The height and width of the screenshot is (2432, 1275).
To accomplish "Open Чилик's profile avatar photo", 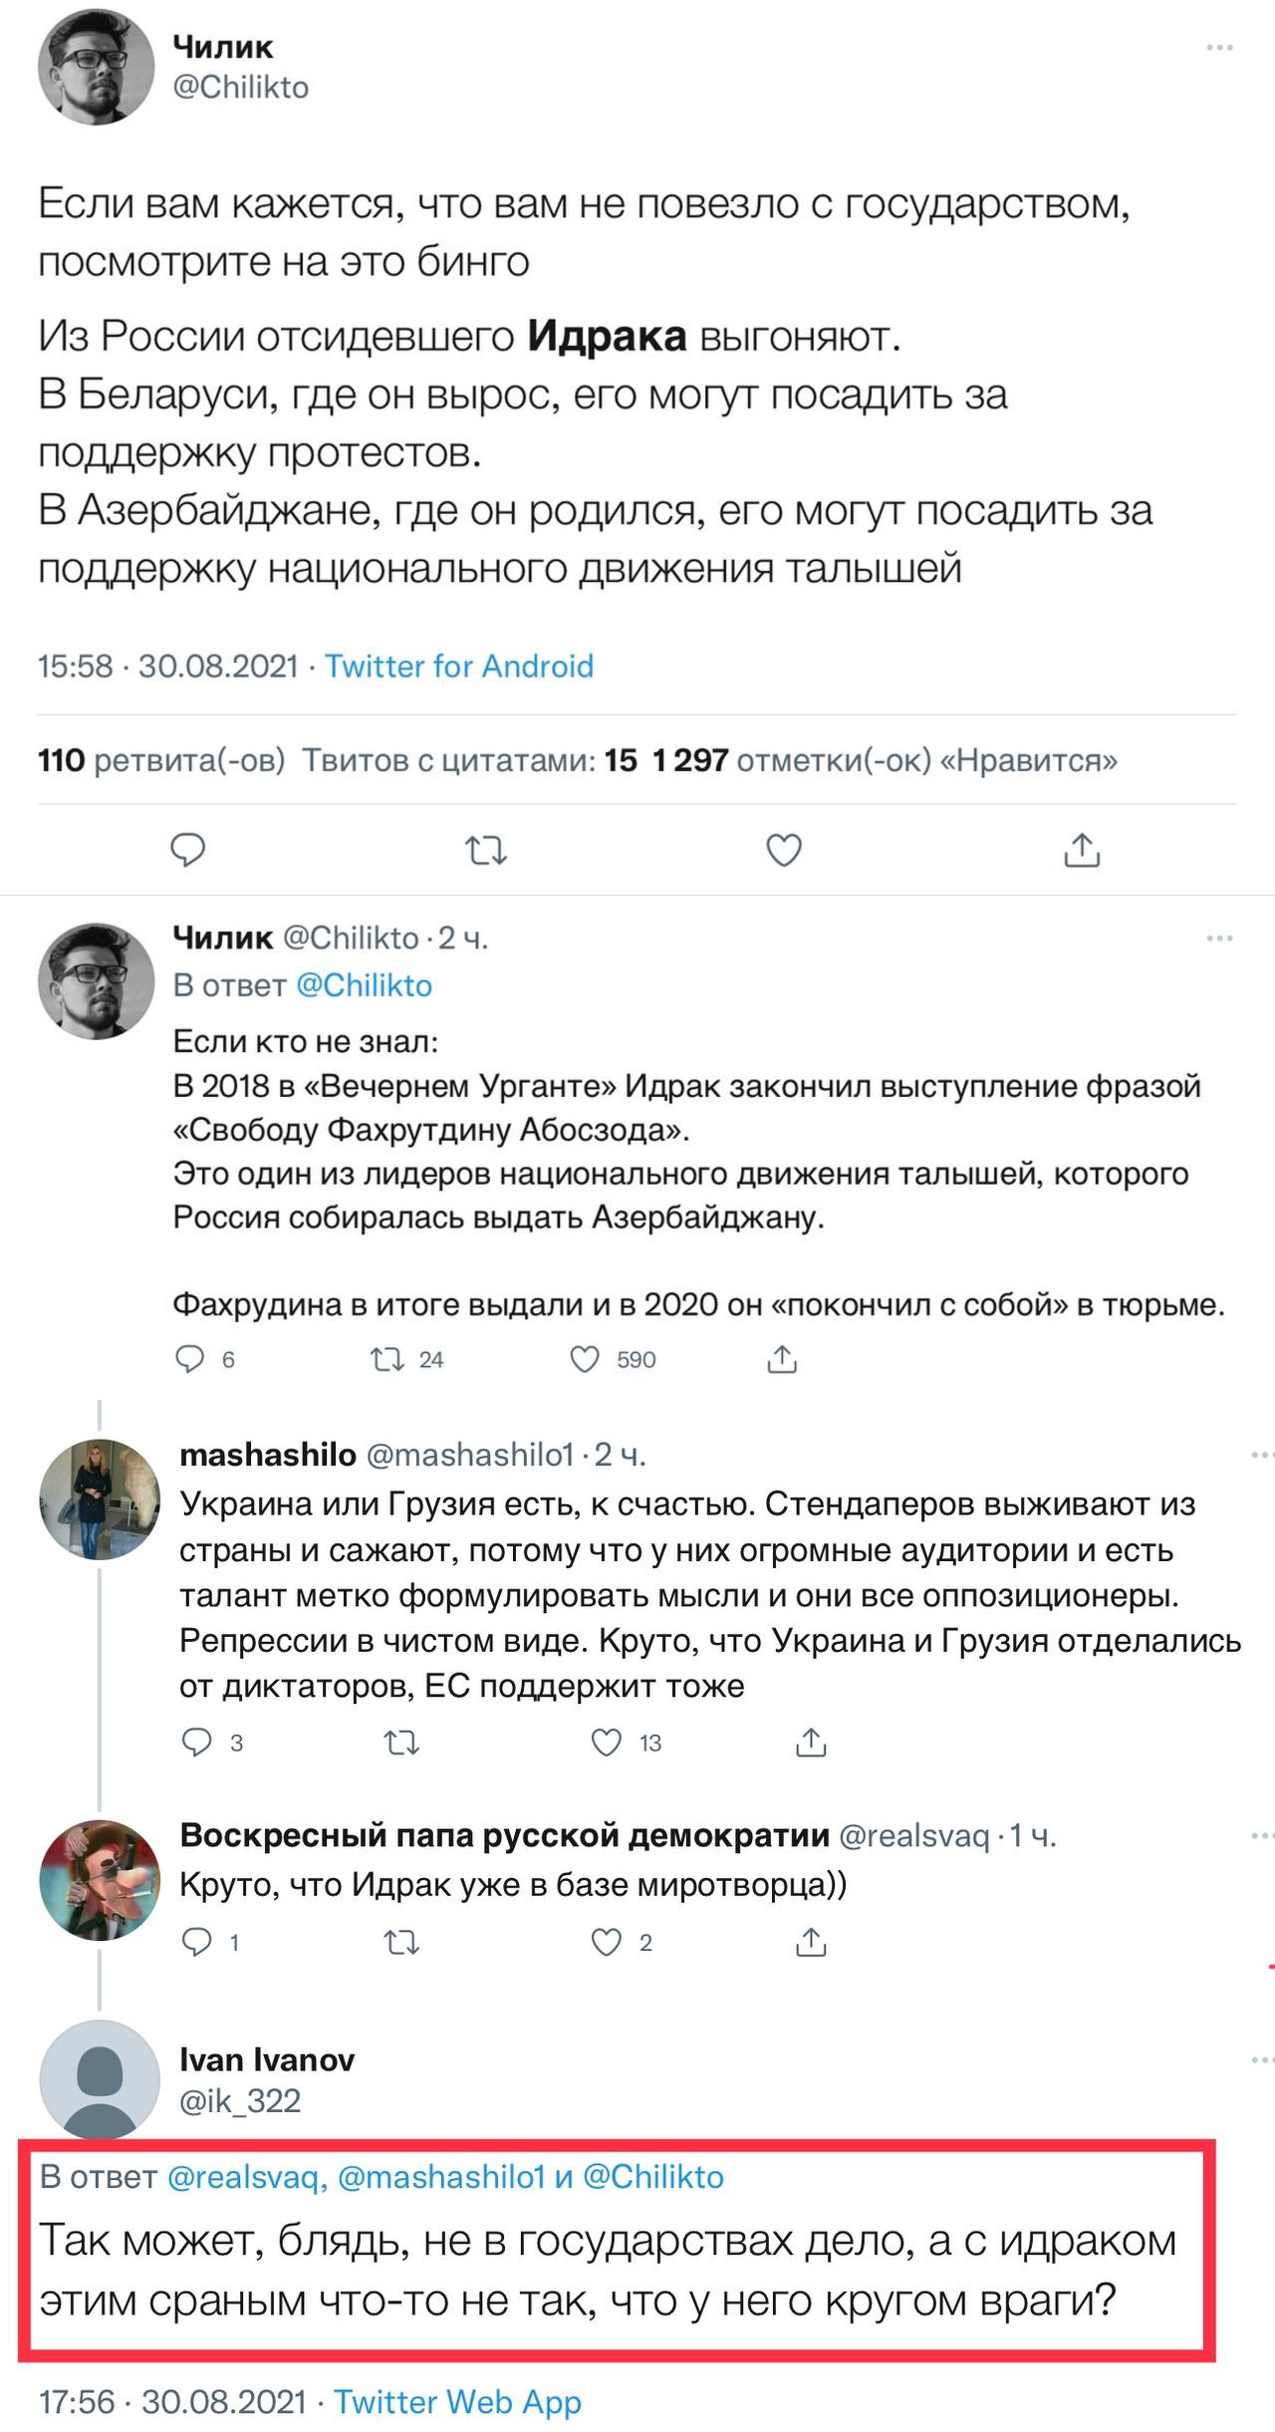I will pyautogui.click(x=97, y=60).
